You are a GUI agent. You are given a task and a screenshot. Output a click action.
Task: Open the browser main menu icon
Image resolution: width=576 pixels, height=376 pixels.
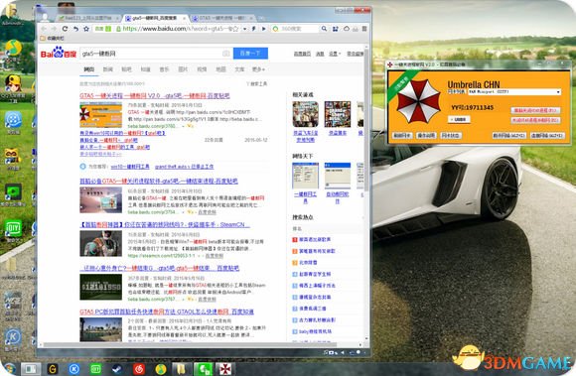pos(364,29)
